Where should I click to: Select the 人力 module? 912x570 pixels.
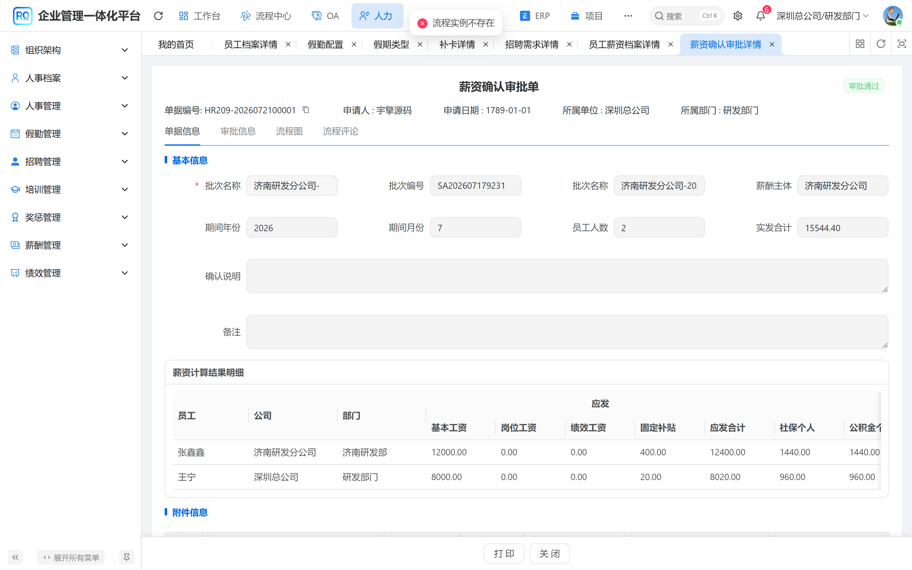[377, 16]
